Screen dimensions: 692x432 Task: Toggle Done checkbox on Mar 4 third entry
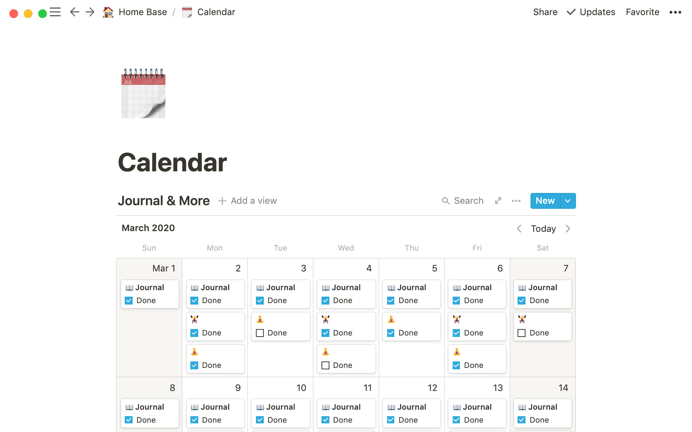(x=325, y=365)
